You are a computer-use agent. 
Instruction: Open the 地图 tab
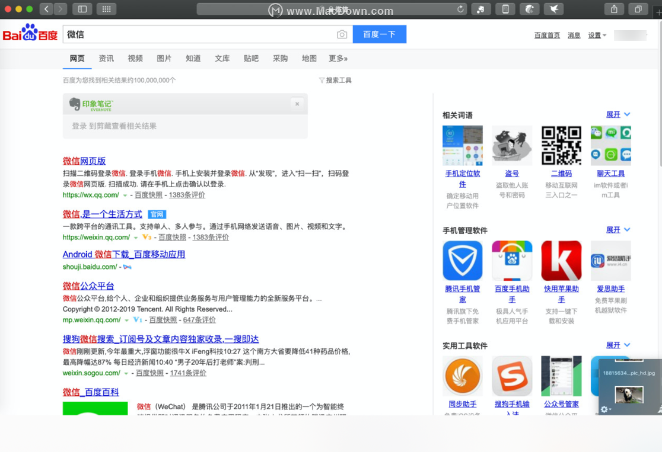click(309, 58)
